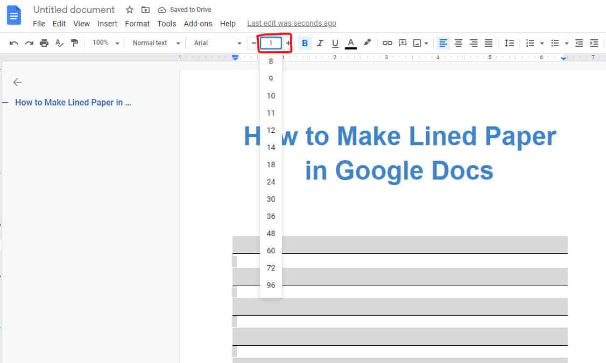Click the Undo arrow icon
The image size is (606, 363).
point(14,43)
